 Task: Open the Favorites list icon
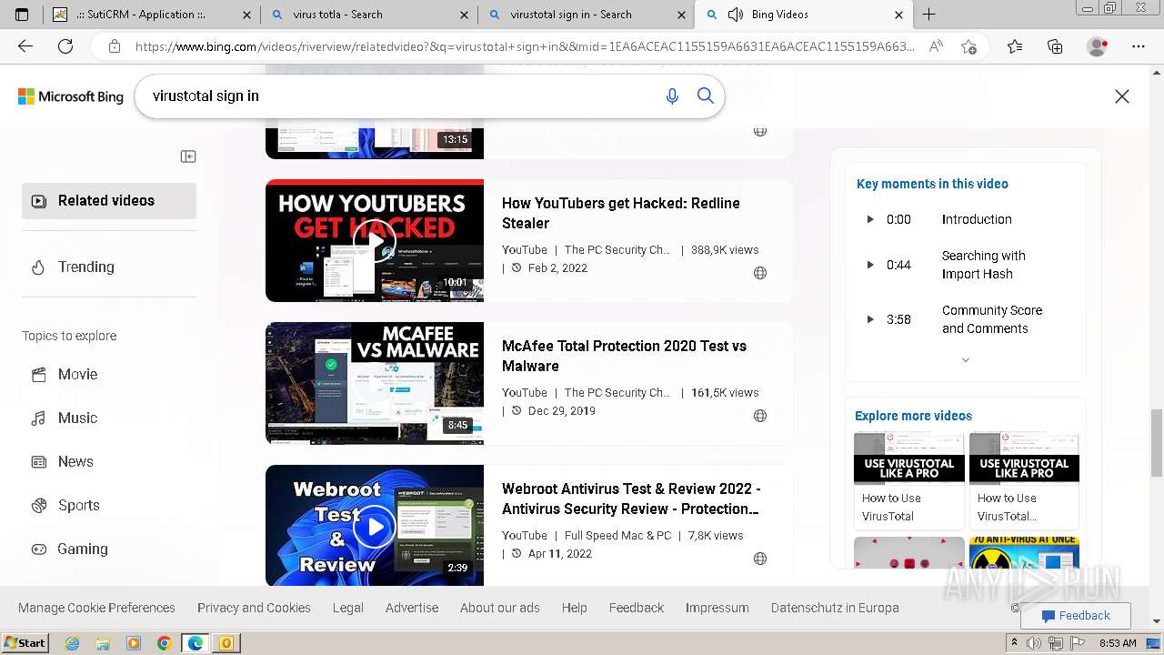click(x=1015, y=46)
